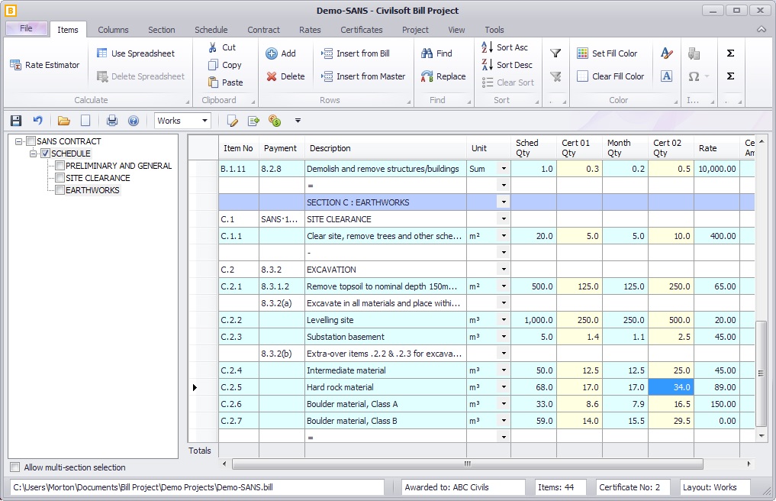The height and width of the screenshot is (501, 776).
Task: Switch to the Tools tab
Action: (494, 30)
